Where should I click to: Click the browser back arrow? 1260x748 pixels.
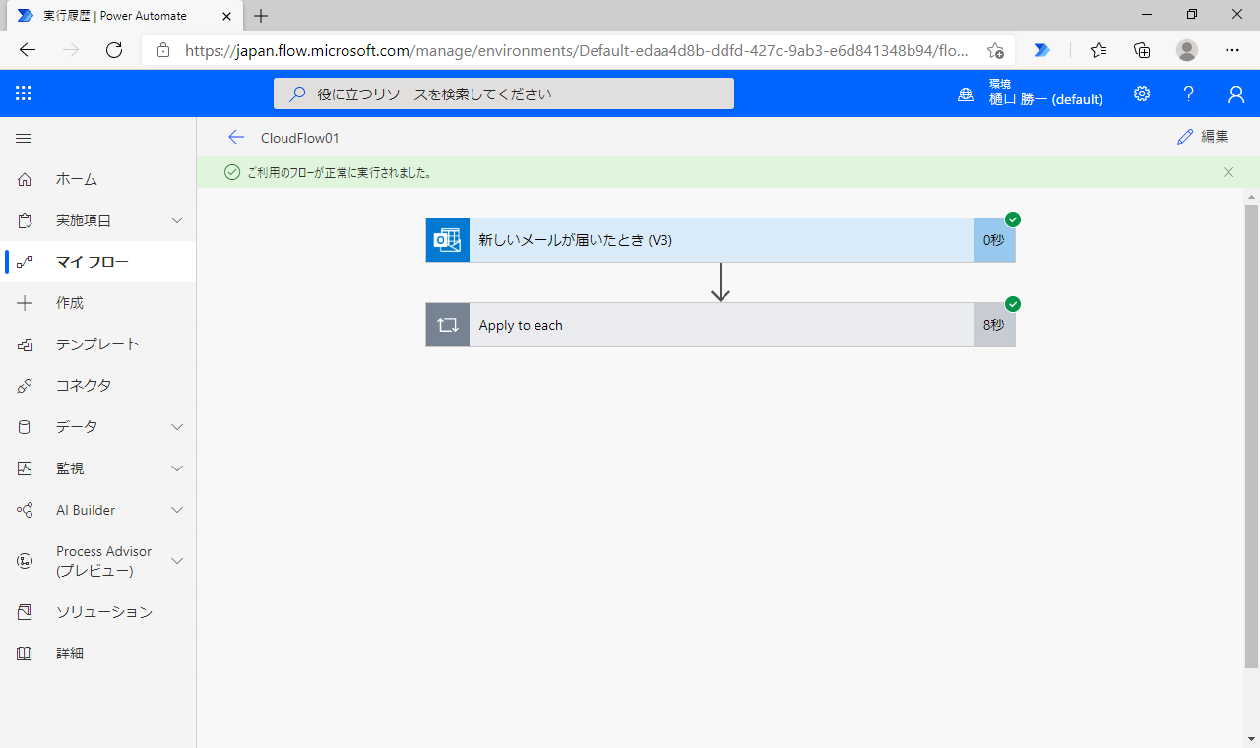click(x=28, y=50)
